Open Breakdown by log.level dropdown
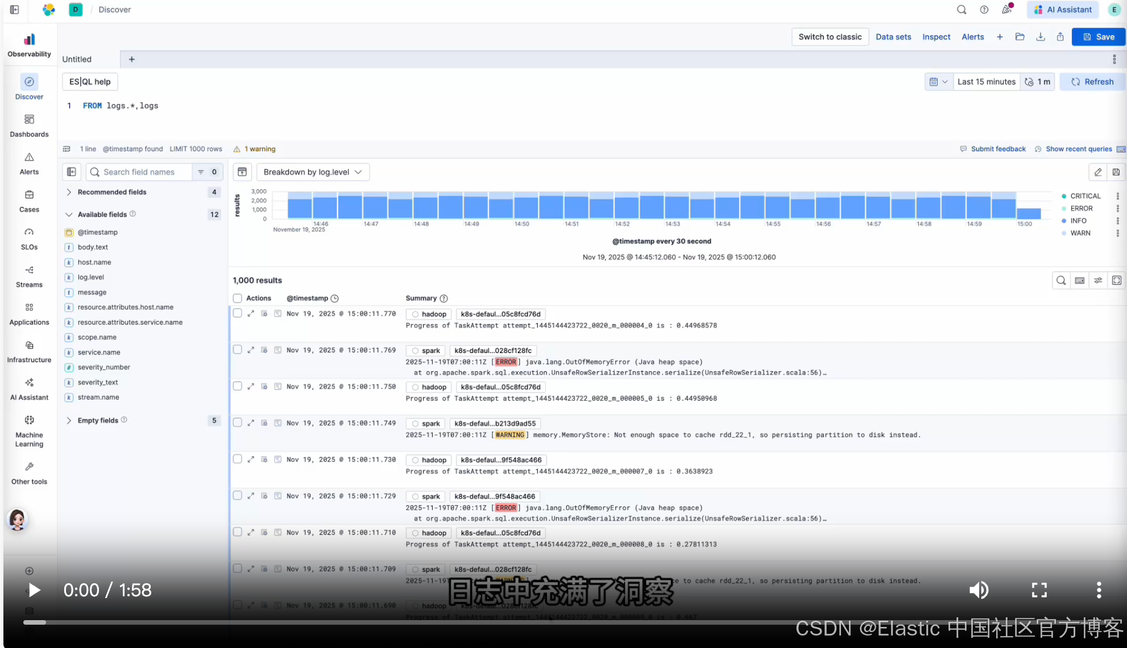Screen dimensions: 1127x648 pyautogui.click(x=313, y=172)
